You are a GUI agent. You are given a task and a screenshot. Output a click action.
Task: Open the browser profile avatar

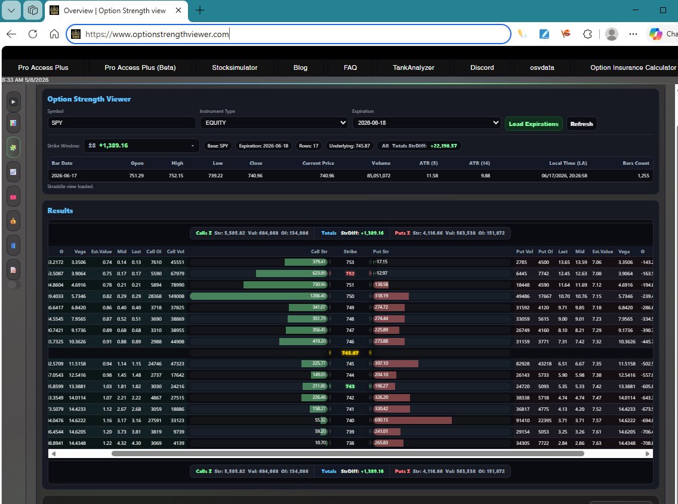pos(611,34)
